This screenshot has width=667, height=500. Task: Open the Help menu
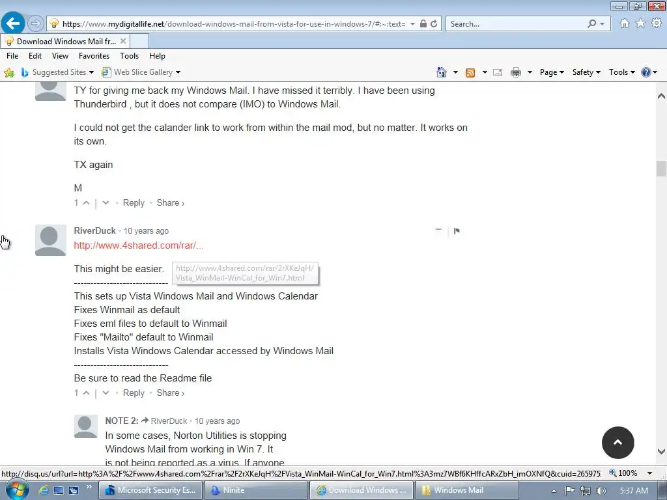click(x=157, y=56)
